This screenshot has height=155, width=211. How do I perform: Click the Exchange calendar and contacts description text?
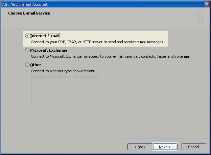[x=111, y=57]
